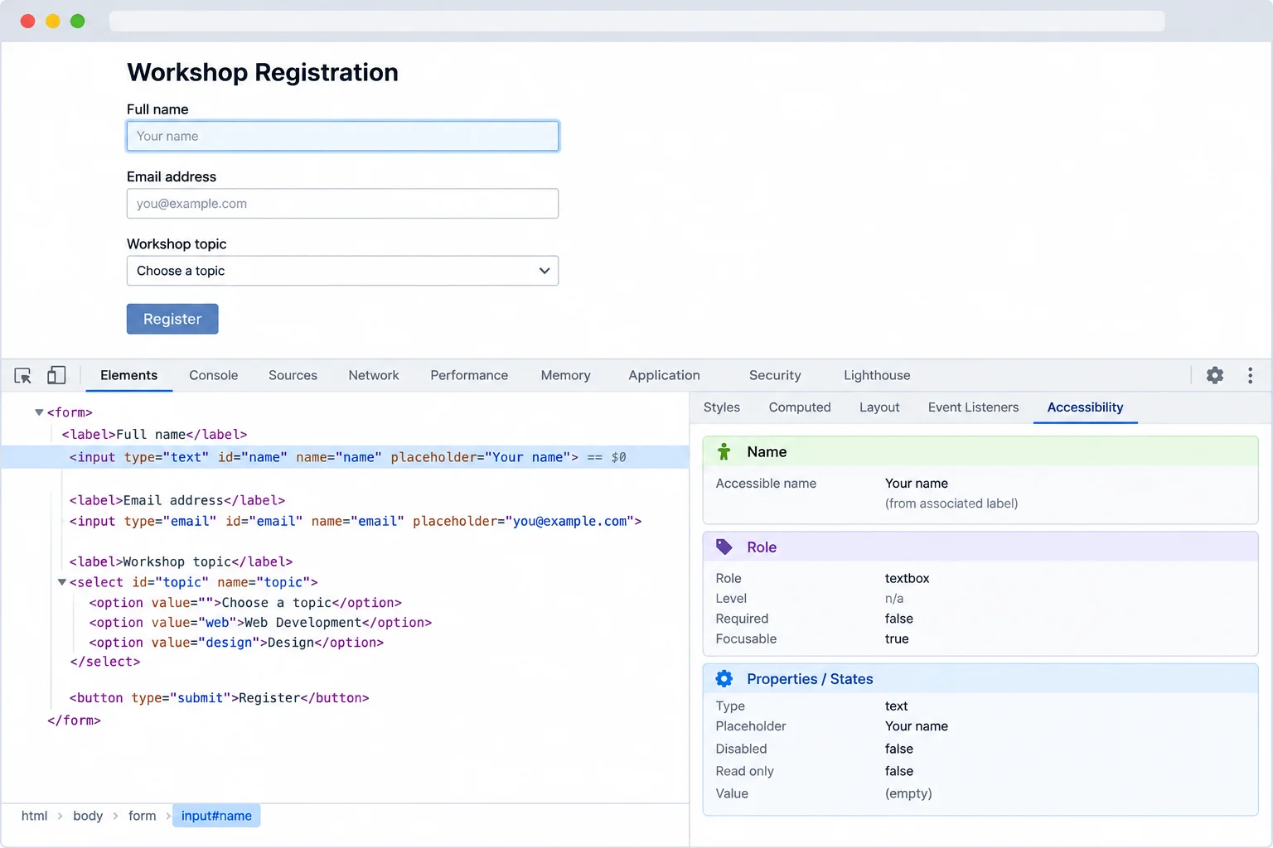Open the Memory tab

tap(566, 375)
